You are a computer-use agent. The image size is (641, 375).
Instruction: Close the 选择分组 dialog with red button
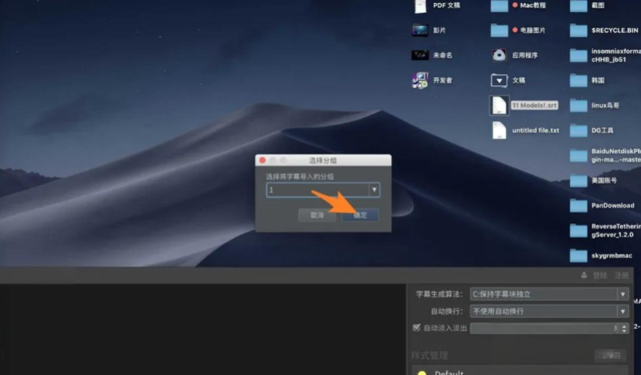(x=262, y=161)
